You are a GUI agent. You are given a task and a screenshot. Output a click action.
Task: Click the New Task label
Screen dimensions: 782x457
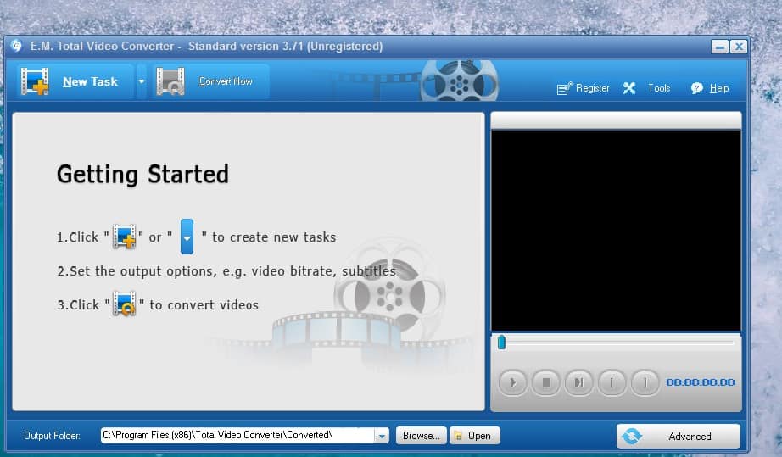click(90, 81)
